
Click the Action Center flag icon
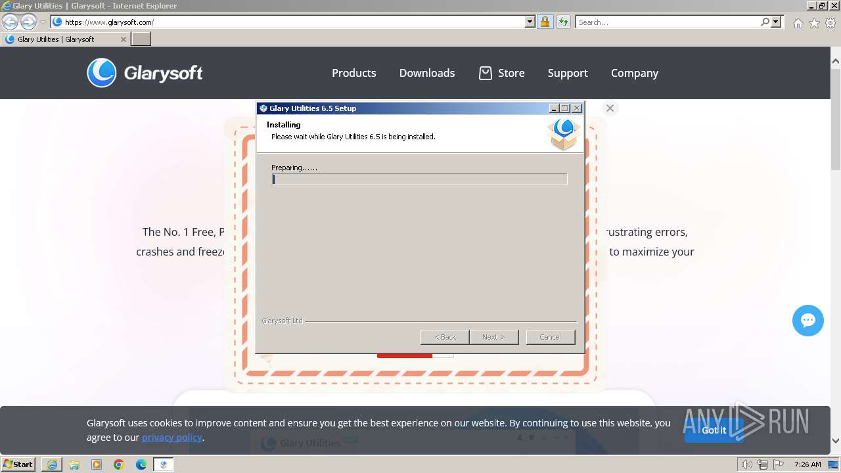(x=779, y=464)
